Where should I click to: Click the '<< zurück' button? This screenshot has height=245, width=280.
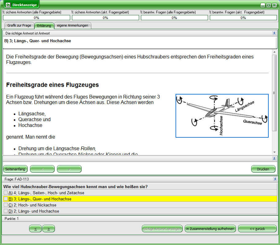(257, 229)
